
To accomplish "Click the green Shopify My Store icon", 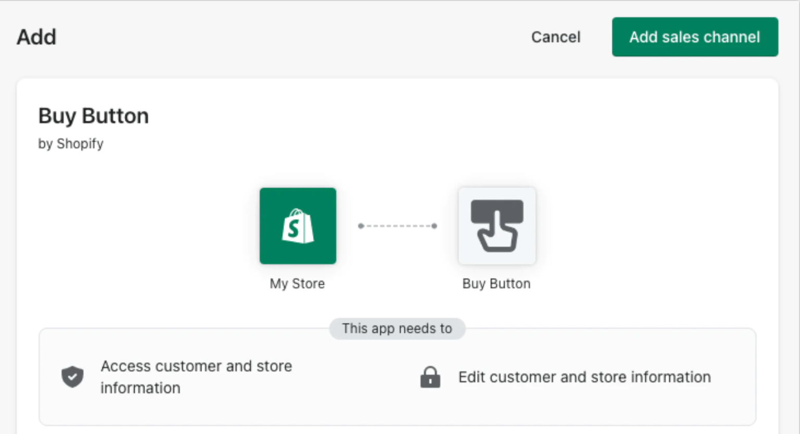I will pyautogui.click(x=298, y=226).
